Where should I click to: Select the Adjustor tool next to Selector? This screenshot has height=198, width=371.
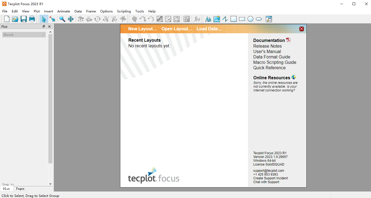[x=52, y=19]
